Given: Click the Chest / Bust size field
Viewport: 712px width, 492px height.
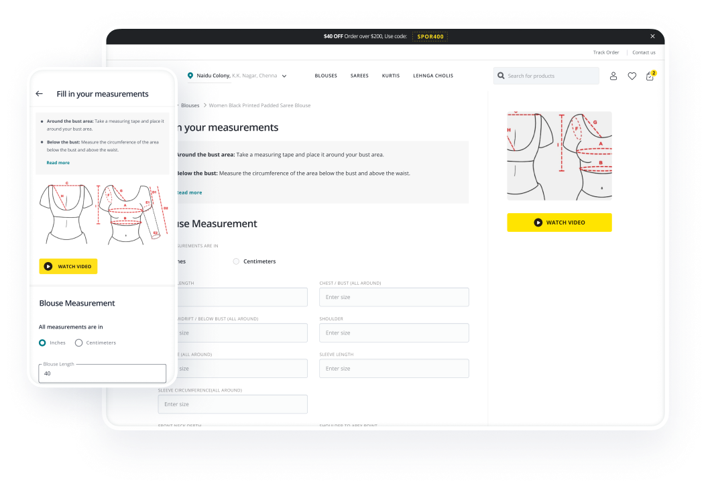Looking at the screenshot, I should tap(394, 297).
